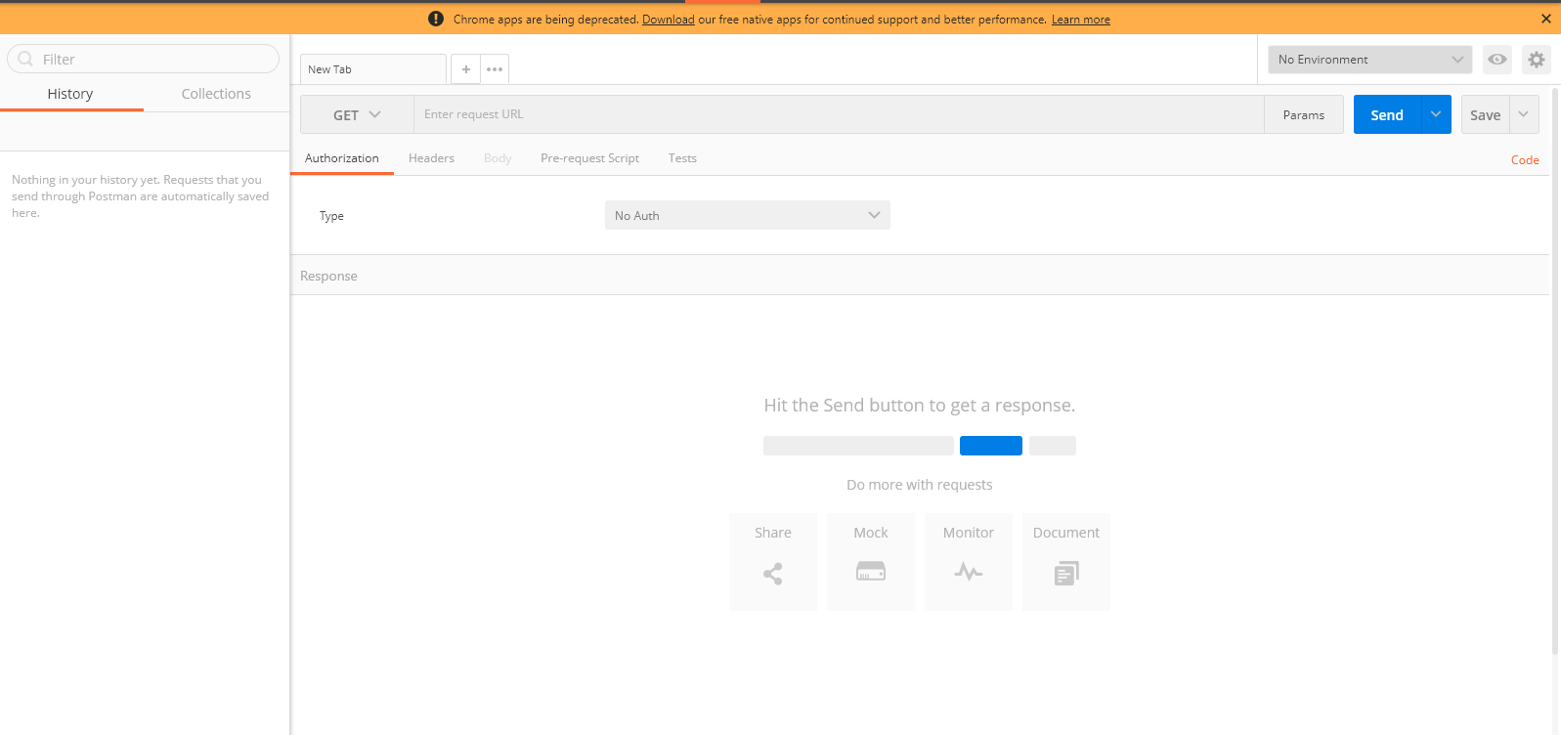Click the Save button
This screenshot has height=735, width=1561.
[x=1485, y=114]
